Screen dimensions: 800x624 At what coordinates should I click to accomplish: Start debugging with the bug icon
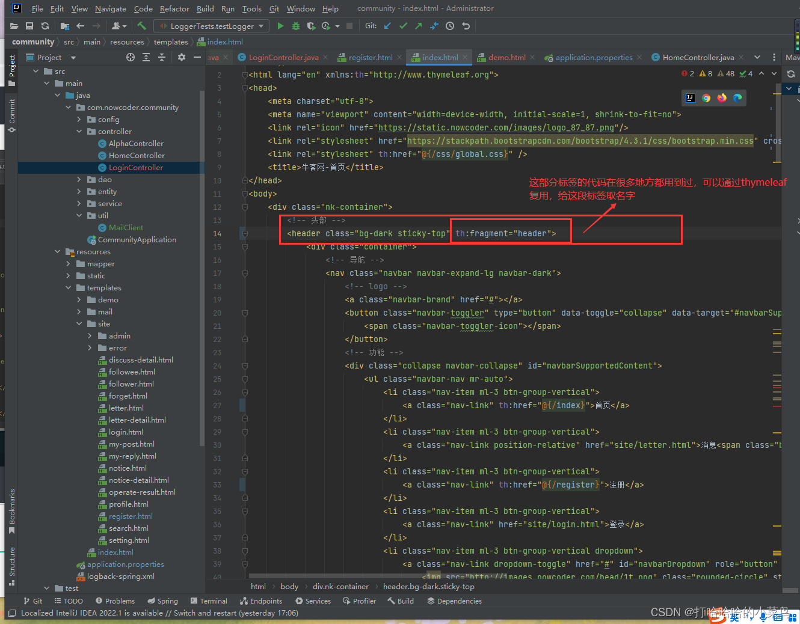click(x=296, y=26)
